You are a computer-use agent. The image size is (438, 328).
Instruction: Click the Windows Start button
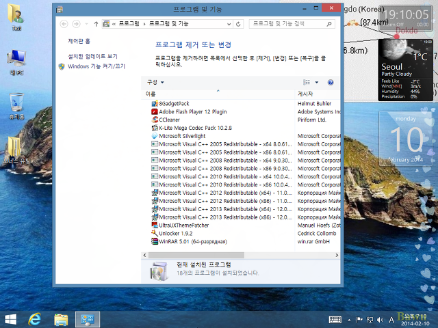click(11, 319)
